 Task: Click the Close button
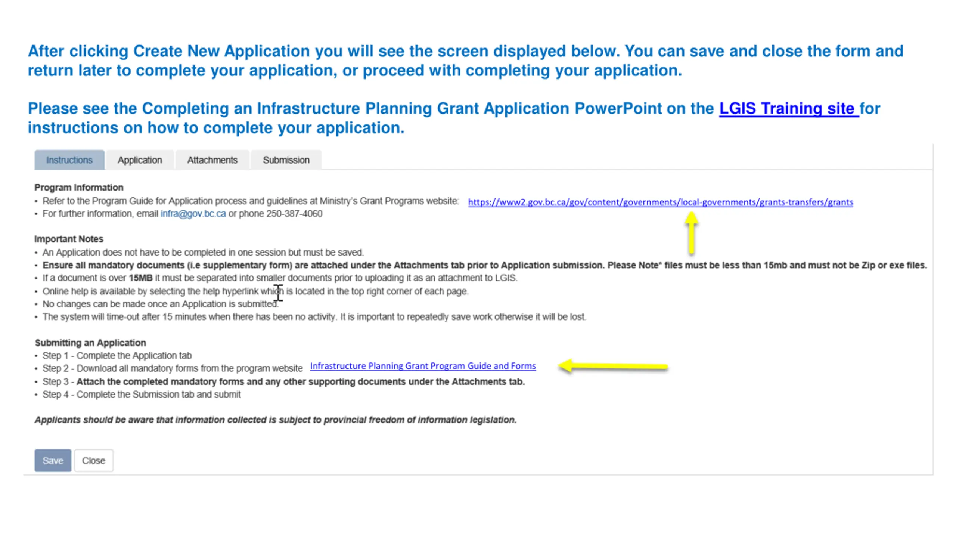pyautogui.click(x=93, y=460)
